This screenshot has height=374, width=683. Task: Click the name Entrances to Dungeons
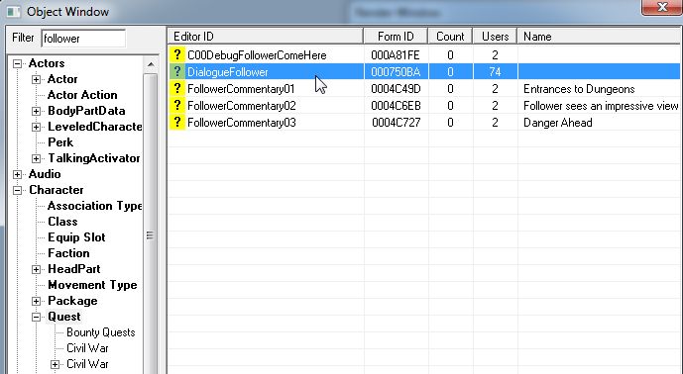[x=579, y=89]
